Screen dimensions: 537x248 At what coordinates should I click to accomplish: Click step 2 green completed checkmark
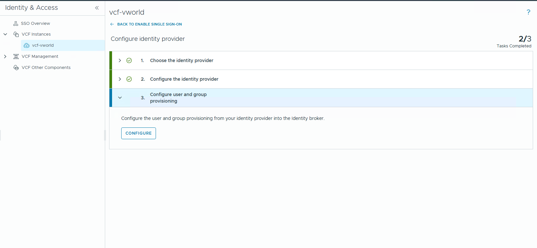(129, 79)
